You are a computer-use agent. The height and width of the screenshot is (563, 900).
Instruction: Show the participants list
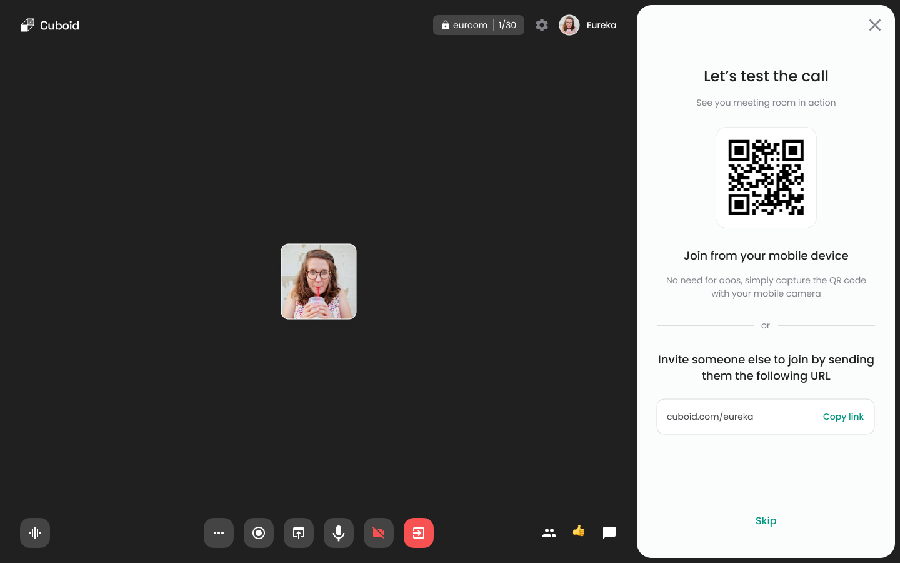(x=549, y=533)
